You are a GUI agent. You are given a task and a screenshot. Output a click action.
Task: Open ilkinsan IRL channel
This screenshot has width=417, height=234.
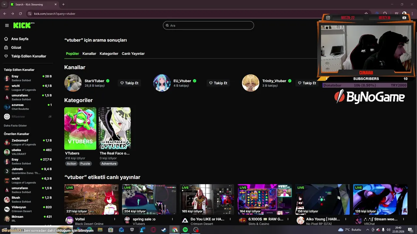click(x=28, y=218)
